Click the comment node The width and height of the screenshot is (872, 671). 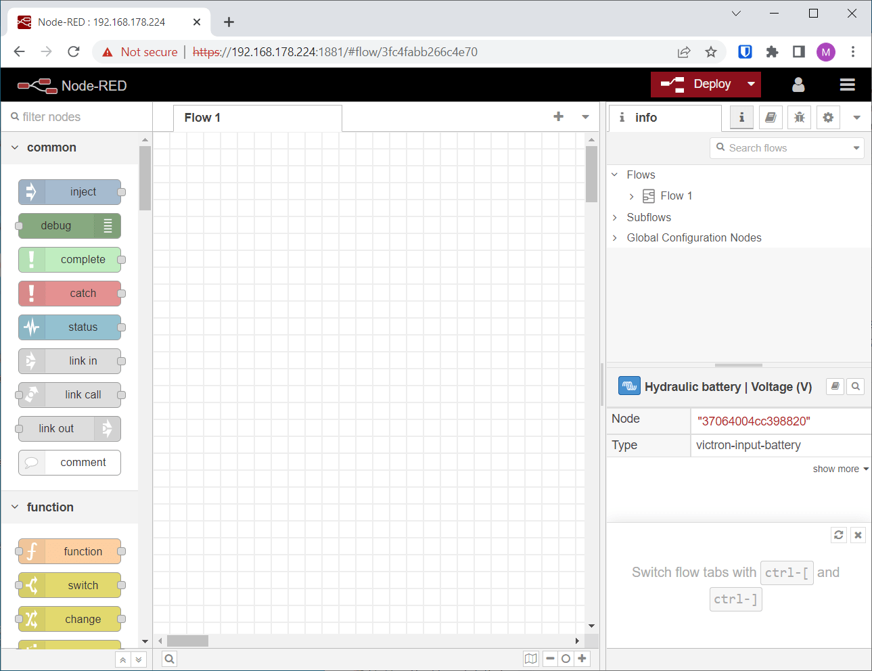(x=70, y=463)
